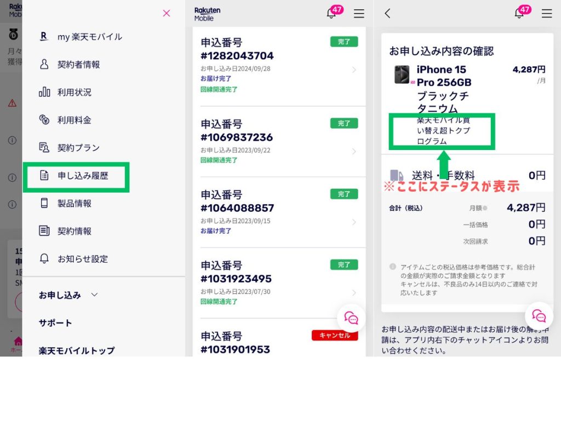
Task: Open notifications bell on the confirmation screen
Action: [x=519, y=14]
